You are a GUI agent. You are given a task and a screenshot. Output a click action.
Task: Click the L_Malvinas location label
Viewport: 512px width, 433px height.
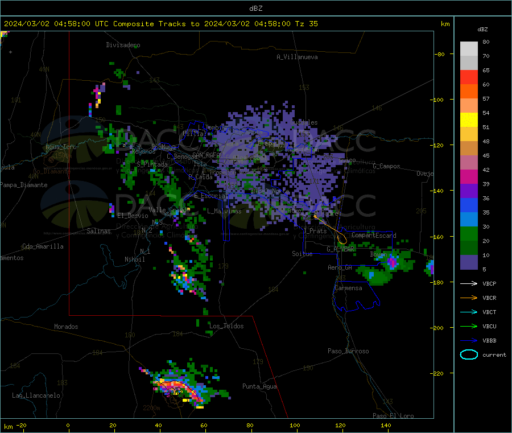point(224,211)
